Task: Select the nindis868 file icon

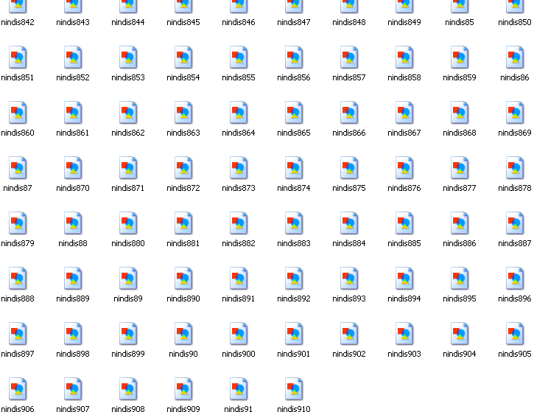Action: tap(459, 113)
